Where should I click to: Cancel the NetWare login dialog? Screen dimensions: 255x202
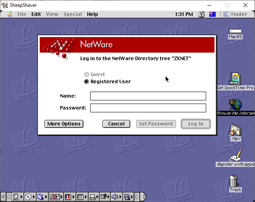pyautogui.click(x=116, y=124)
